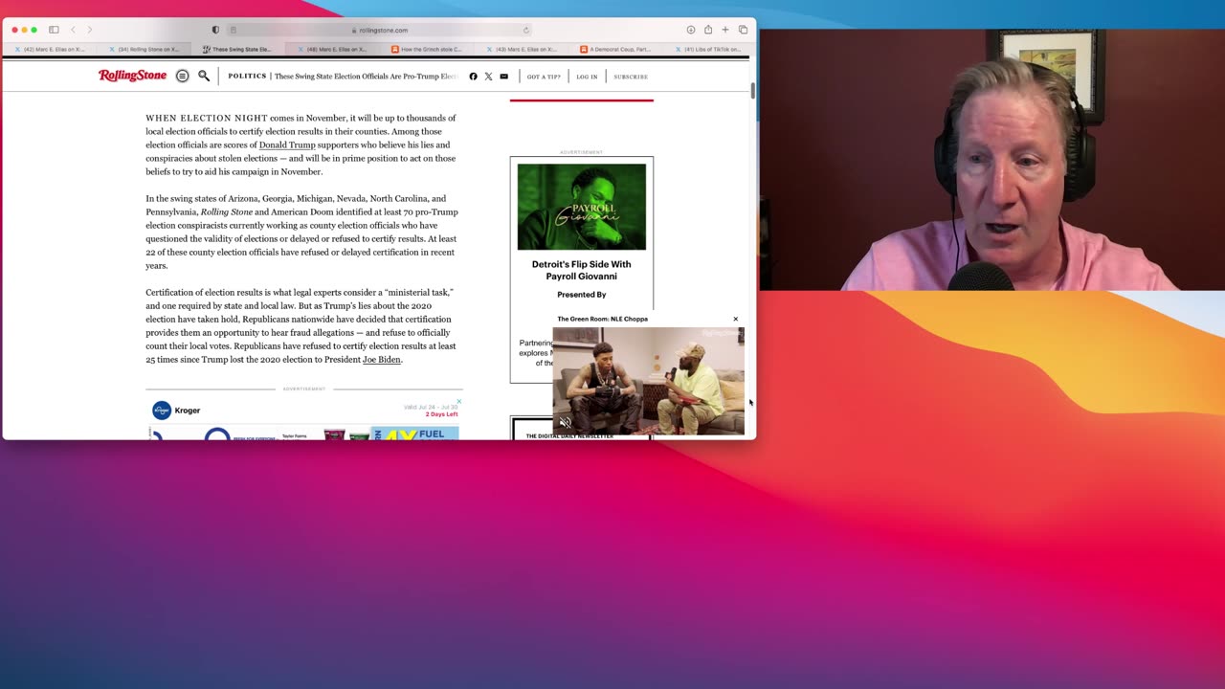Click the '4X FUEL' Kroger ad banner
This screenshot has width=1225, height=689.
[x=414, y=434]
